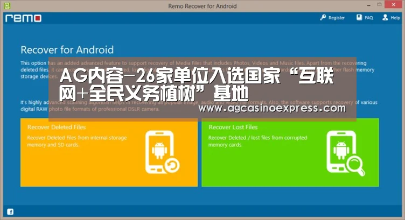The width and height of the screenshot is (405, 220).
Task: Close the Remo Recover window
Action: [393, 4]
